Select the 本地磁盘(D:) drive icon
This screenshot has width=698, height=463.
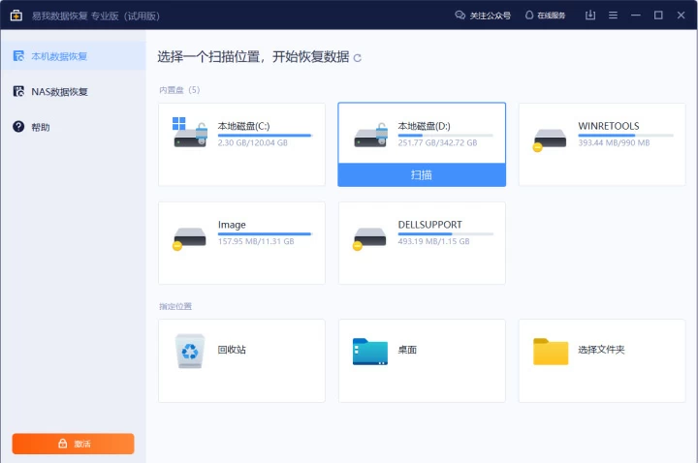[x=370, y=135]
